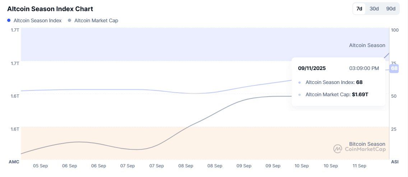Viewport: 408px width, 177px height.
Task: Click the 100 mark on the index axis
Action: 395,30
